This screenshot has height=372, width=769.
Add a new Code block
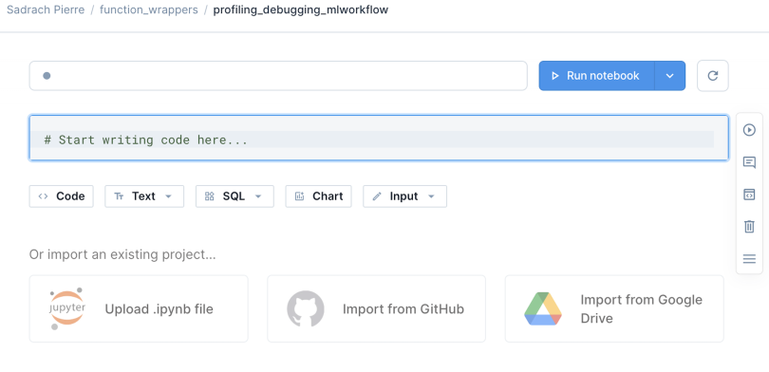(x=62, y=196)
